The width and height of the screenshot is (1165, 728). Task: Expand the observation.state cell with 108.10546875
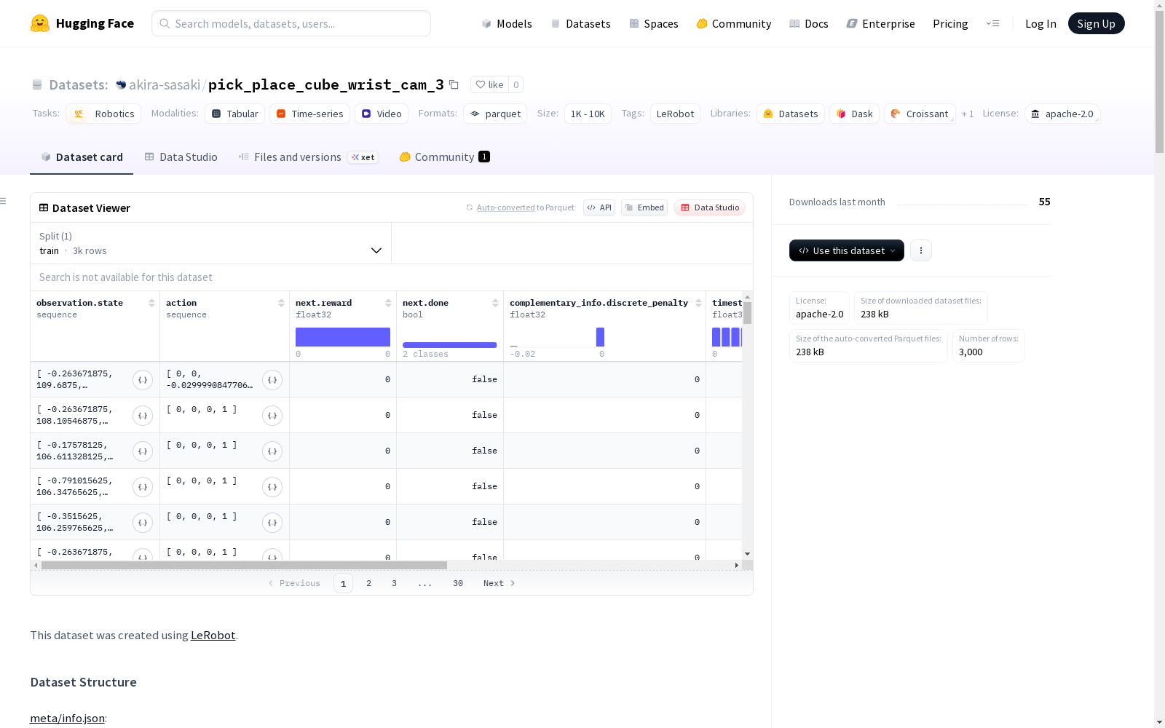point(143,416)
